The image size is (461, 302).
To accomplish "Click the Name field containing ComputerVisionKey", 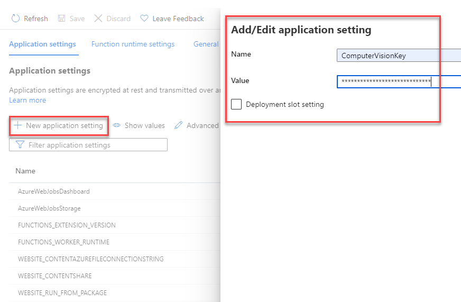I will (x=399, y=56).
